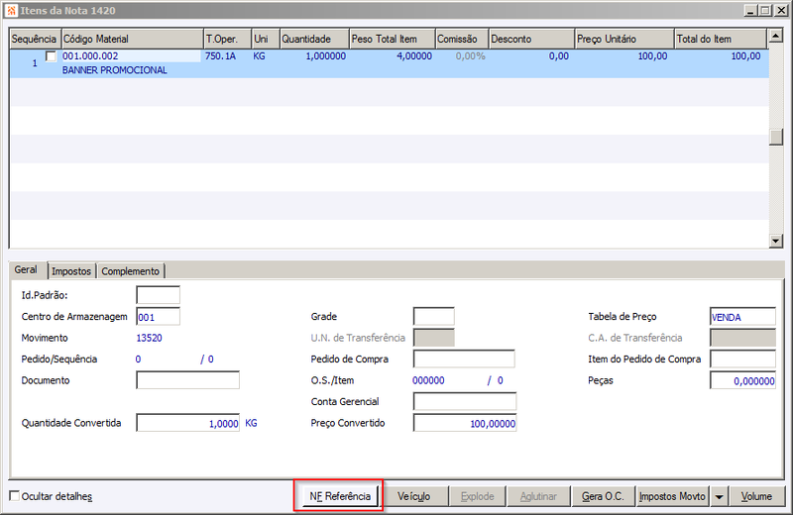Click the Gera O.C. button

pos(603,496)
